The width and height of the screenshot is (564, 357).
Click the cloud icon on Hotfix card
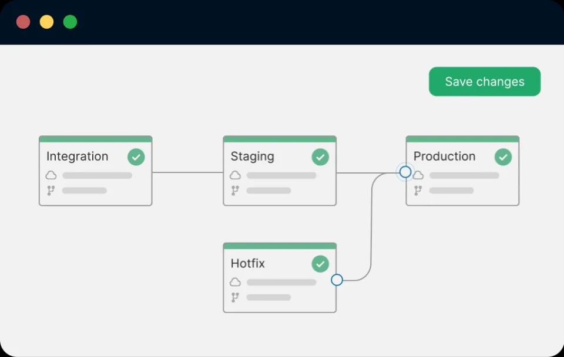235,282
